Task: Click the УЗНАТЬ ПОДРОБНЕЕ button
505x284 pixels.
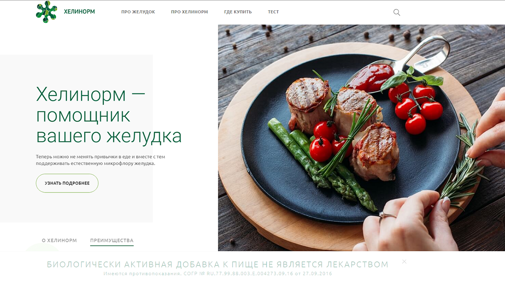Action: pyautogui.click(x=67, y=183)
